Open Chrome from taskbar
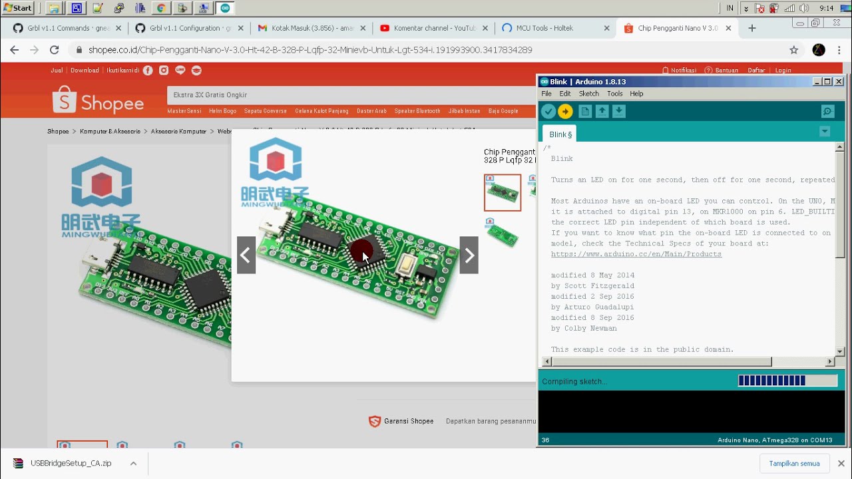Image resolution: width=852 pixels, height=479 pixels. point(160,8)
